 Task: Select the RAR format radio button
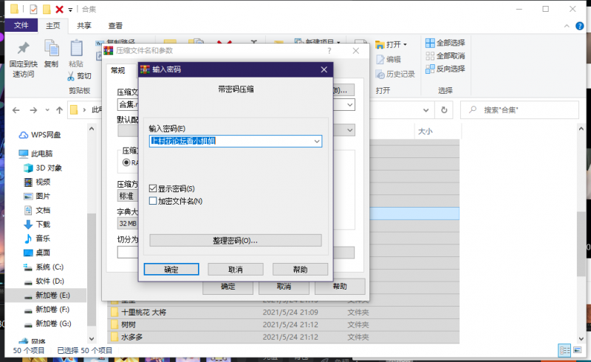[126, 162]
